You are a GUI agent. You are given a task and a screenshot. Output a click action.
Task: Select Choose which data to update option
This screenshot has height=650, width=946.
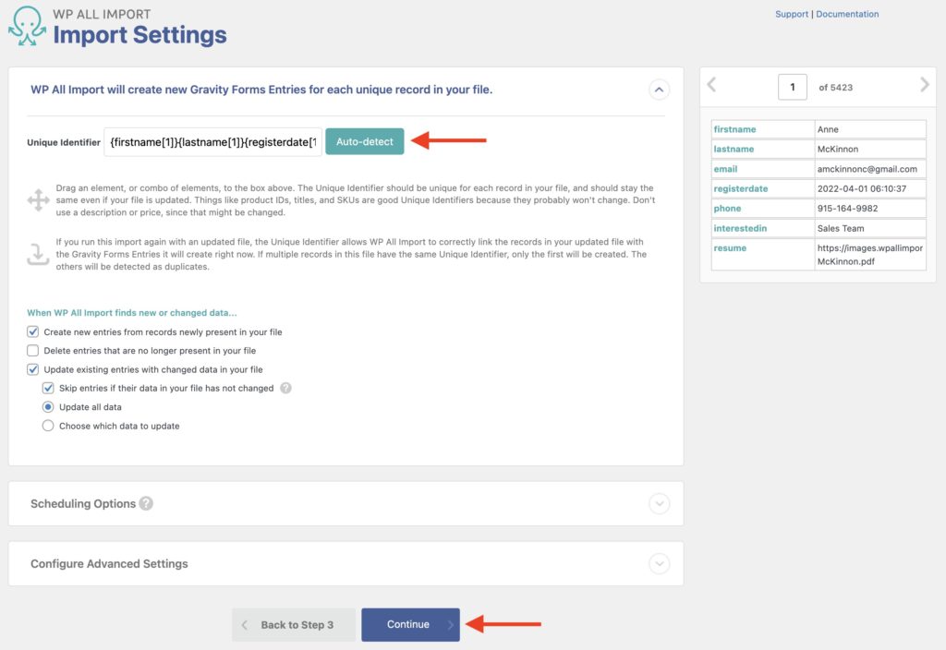[48, 426]
